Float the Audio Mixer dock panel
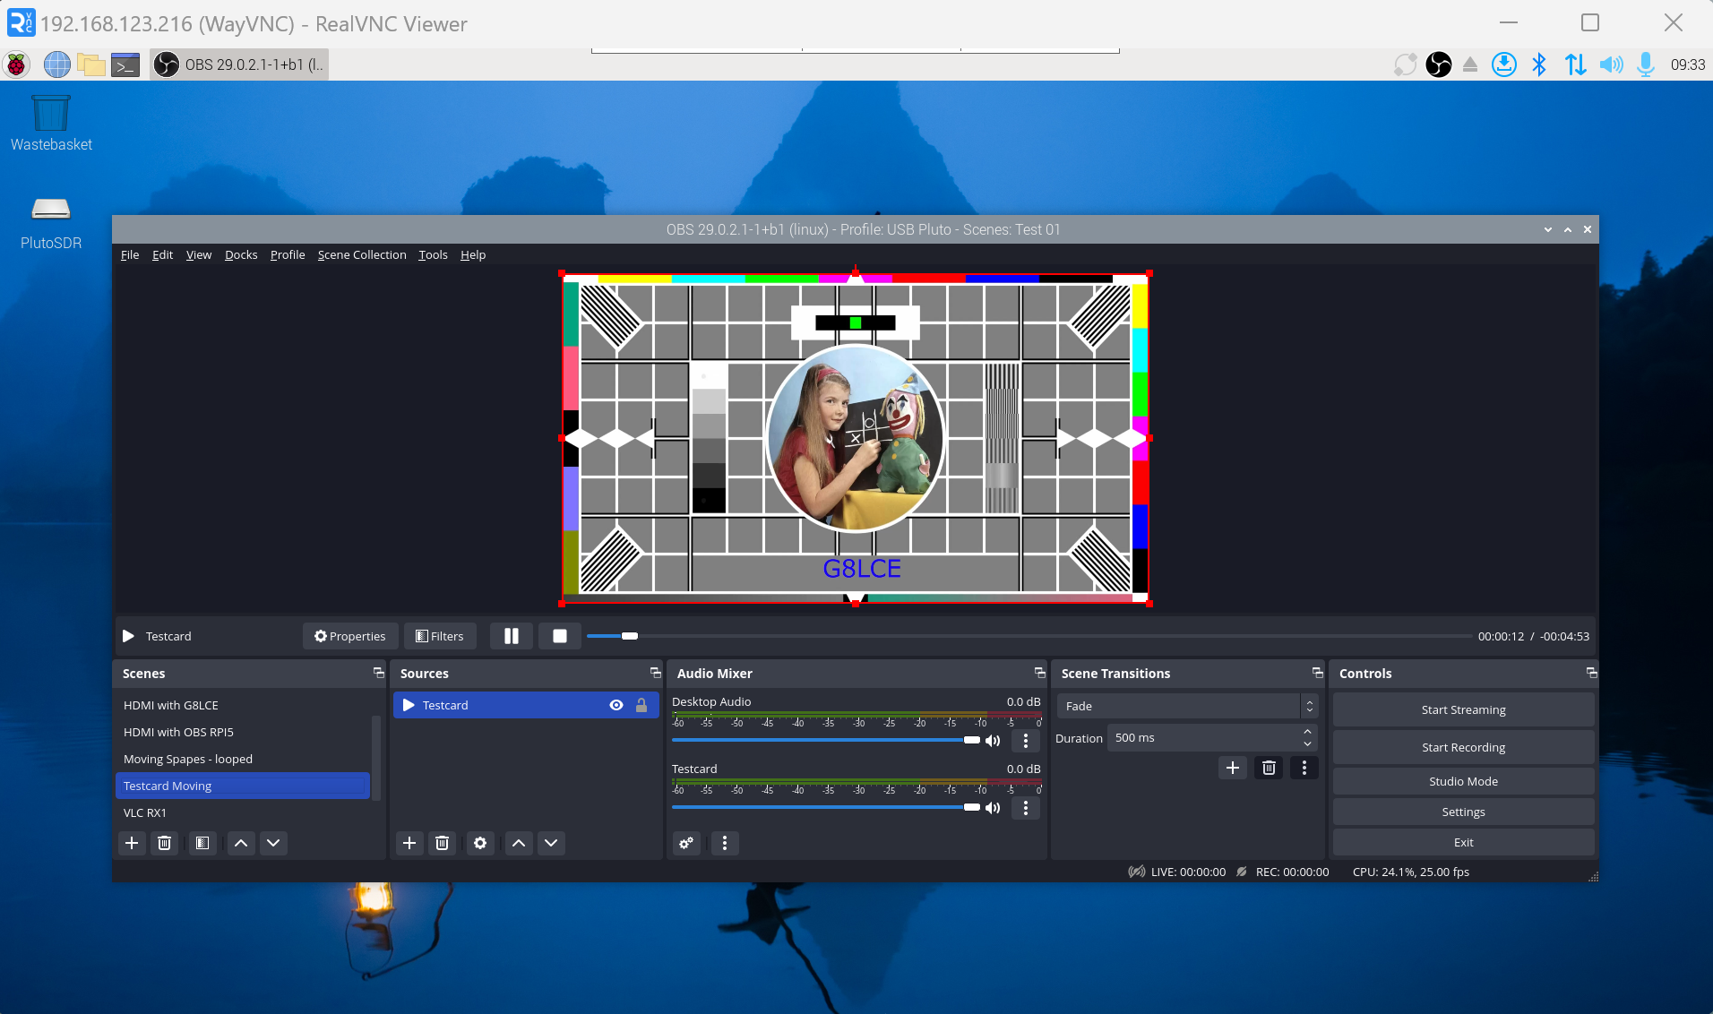Screen dimensions: 1713x1014 coord(1039,673)
